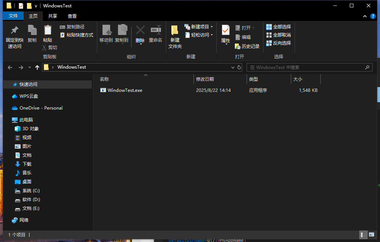Switch to large icons view in status bar

pyautogui.click(x=372, y=235)
